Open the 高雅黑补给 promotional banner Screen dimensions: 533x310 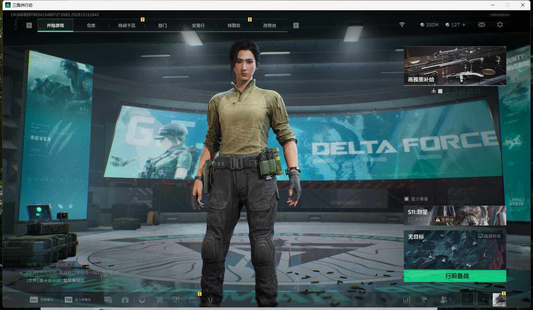[455, 66]
